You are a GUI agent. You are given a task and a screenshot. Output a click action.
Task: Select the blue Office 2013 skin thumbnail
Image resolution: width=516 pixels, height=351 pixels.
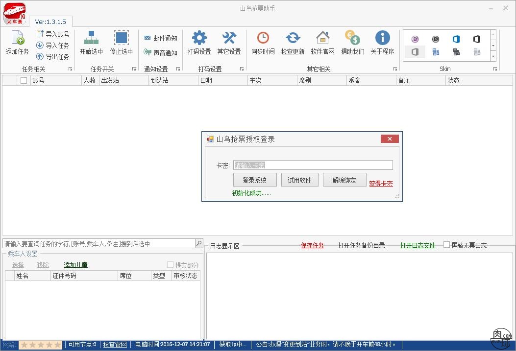456,39
